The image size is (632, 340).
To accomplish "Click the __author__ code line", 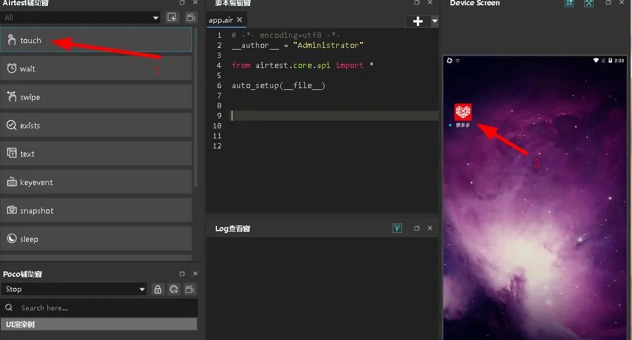I will coord(297,45).
